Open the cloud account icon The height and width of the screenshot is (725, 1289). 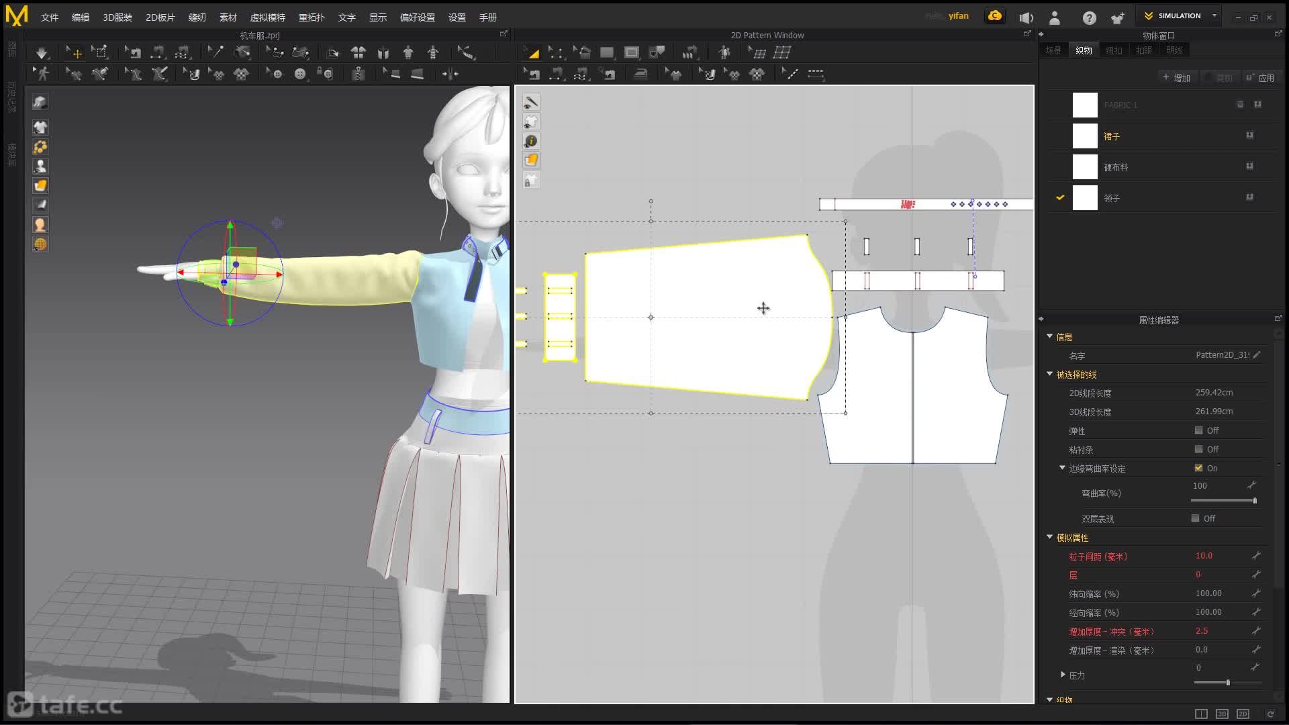pyautogui.click(x=995, y=16)
